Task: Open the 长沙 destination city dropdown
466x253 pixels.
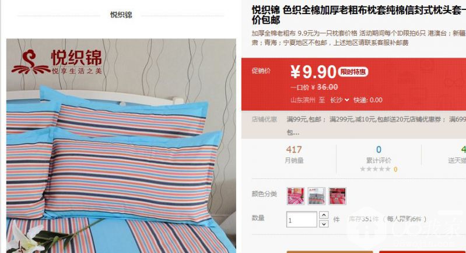Action: [x=339, y=100]
